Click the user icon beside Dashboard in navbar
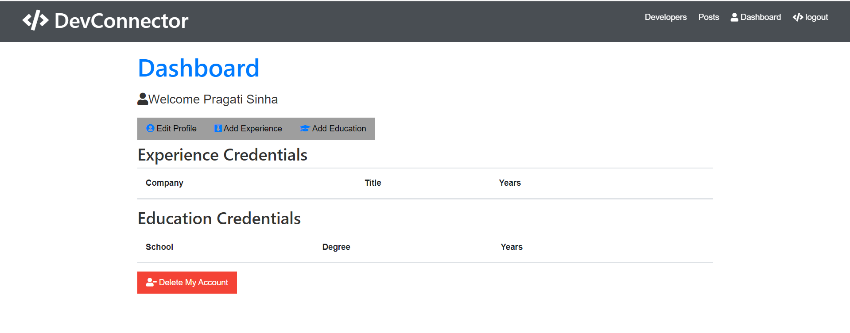Screen dimensions: 850x333 tap(734, 17)
